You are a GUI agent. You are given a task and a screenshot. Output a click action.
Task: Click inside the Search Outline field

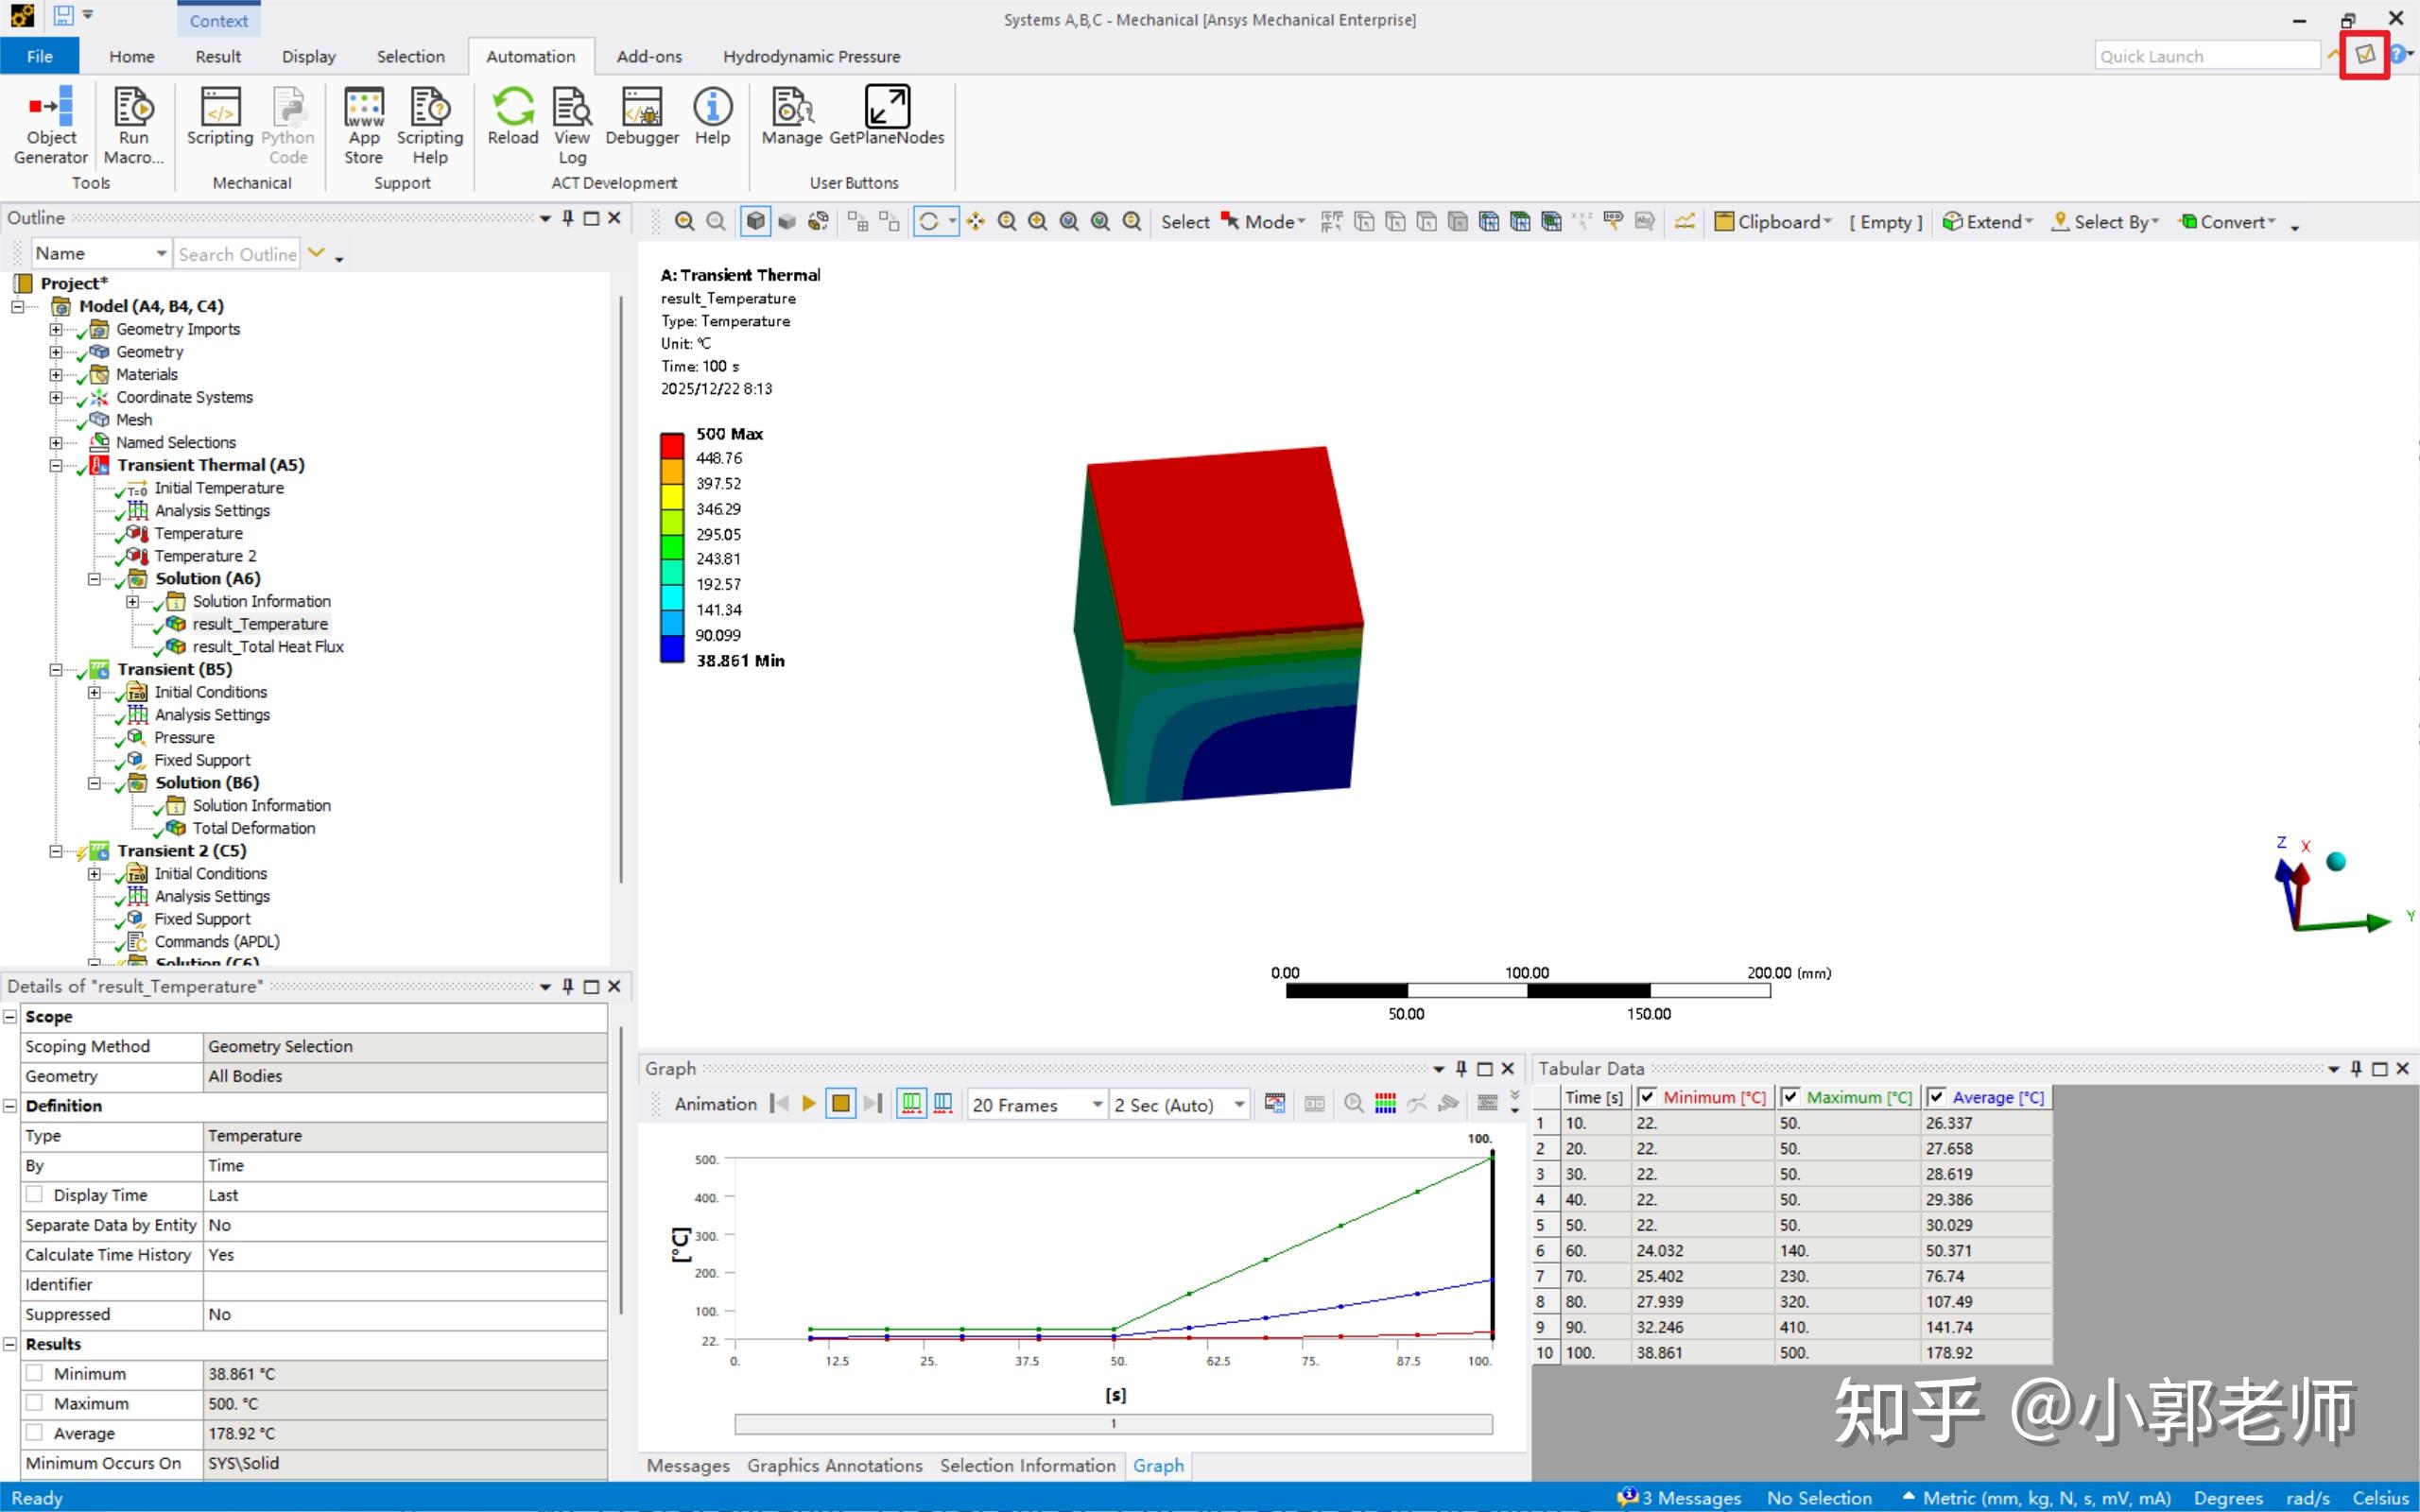(238, 254)
